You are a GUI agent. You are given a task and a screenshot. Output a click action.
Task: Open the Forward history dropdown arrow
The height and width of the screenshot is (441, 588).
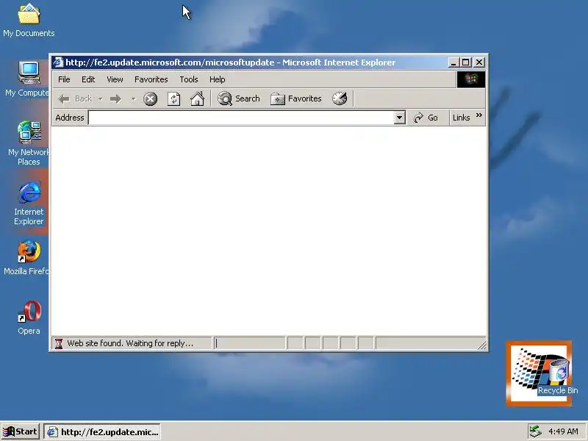pos(133,98)
